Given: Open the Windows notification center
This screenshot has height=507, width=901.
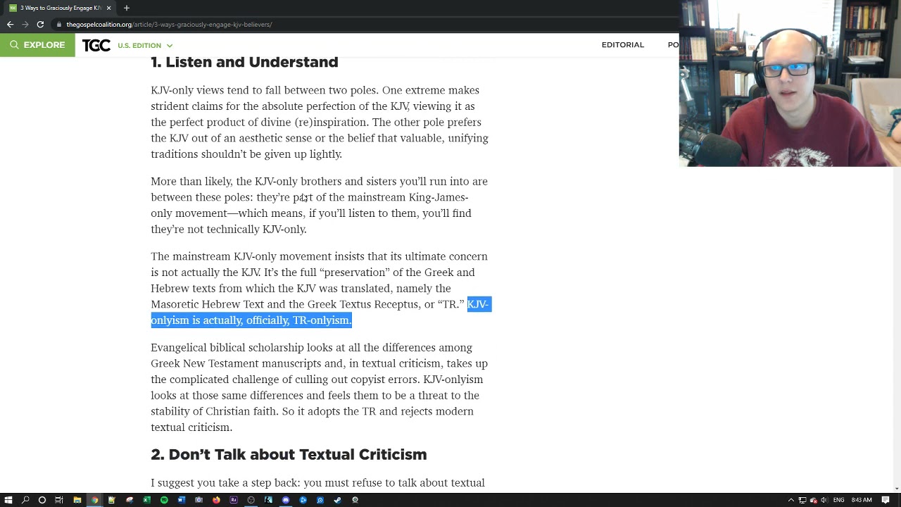Looking at the screenshot, I should 886,500.
